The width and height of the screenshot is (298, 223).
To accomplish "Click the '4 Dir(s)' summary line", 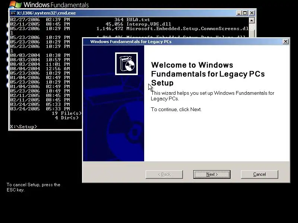I will [x=67, y=118].
